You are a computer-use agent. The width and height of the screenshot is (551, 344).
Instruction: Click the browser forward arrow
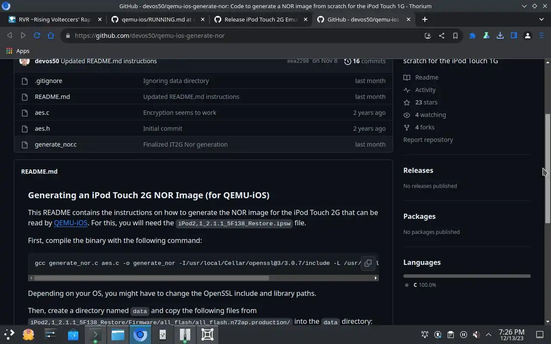pyautogui.click(x=23, y=36)
